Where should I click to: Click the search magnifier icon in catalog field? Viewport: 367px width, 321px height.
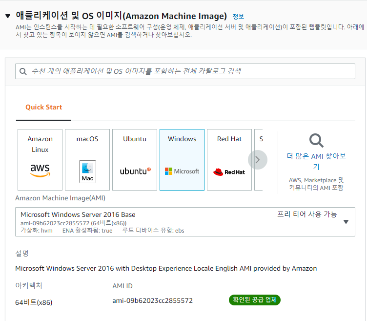23,71
